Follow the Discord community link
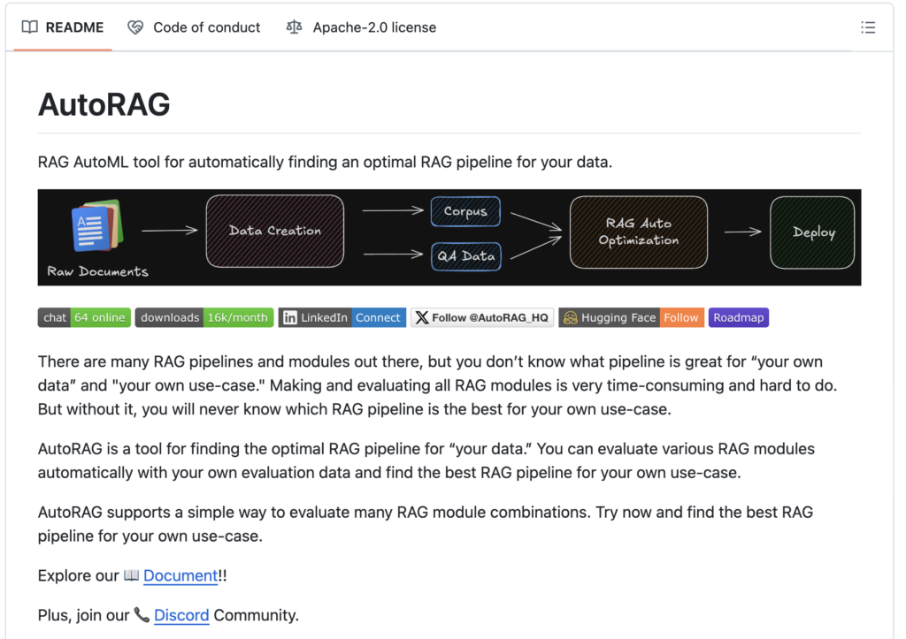The height and width of the screenshot is (639, 906). (181, 615)
